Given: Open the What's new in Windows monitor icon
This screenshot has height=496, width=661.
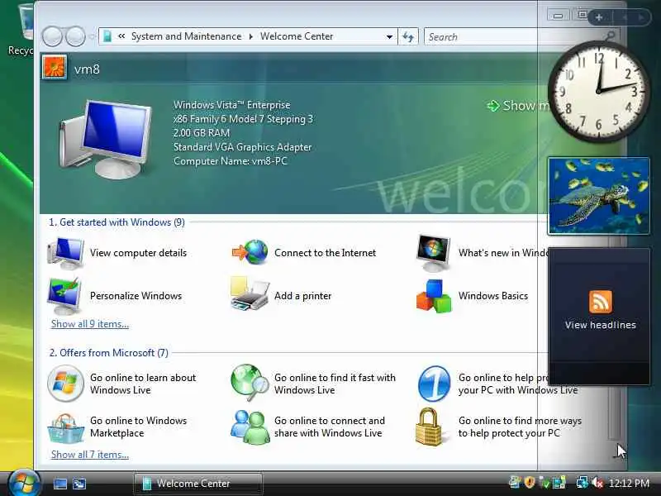Looking at the screenshot, I should click(433, 253).
